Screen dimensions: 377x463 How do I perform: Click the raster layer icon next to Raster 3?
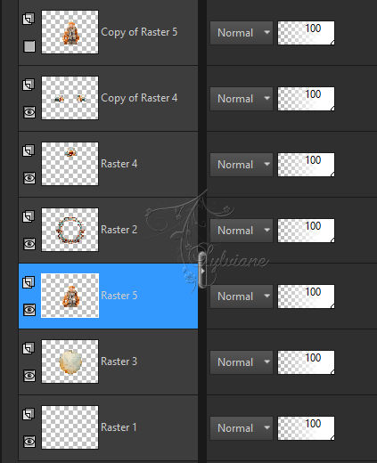29,348
